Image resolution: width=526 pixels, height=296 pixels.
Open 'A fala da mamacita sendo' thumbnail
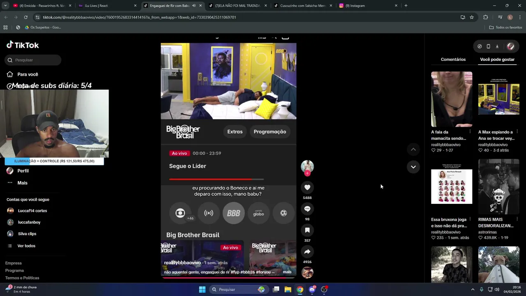click(x=452, y=99)
